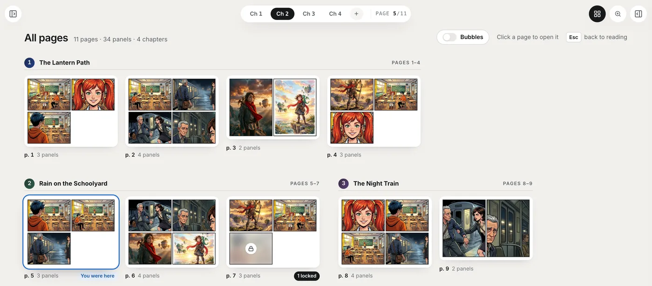Open page 2 thumbnail

(172, 111)
